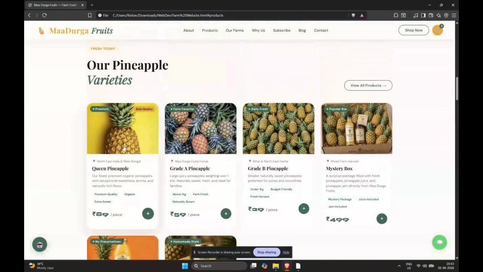Screen dimensions: 483x272
Task: Click the page vertical scrollbar thumb
Action: point(457,88)
